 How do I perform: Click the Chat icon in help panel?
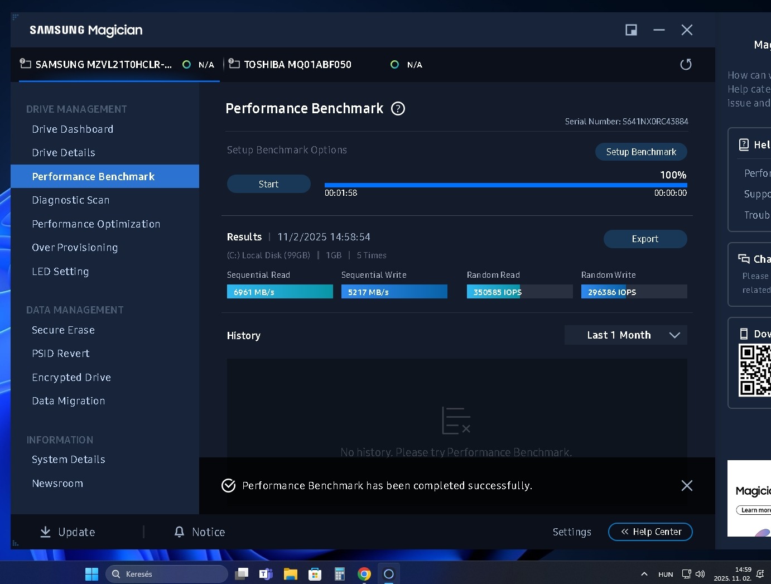pyautogui.click(x=744, y=259)
